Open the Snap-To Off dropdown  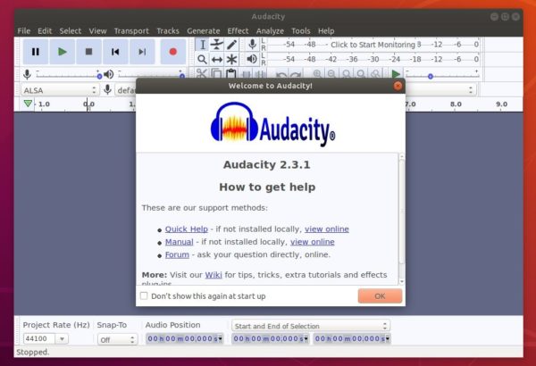[118, 340]
